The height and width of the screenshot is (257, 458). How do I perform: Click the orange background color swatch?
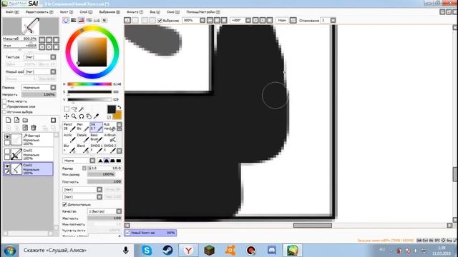click(117, 116)
